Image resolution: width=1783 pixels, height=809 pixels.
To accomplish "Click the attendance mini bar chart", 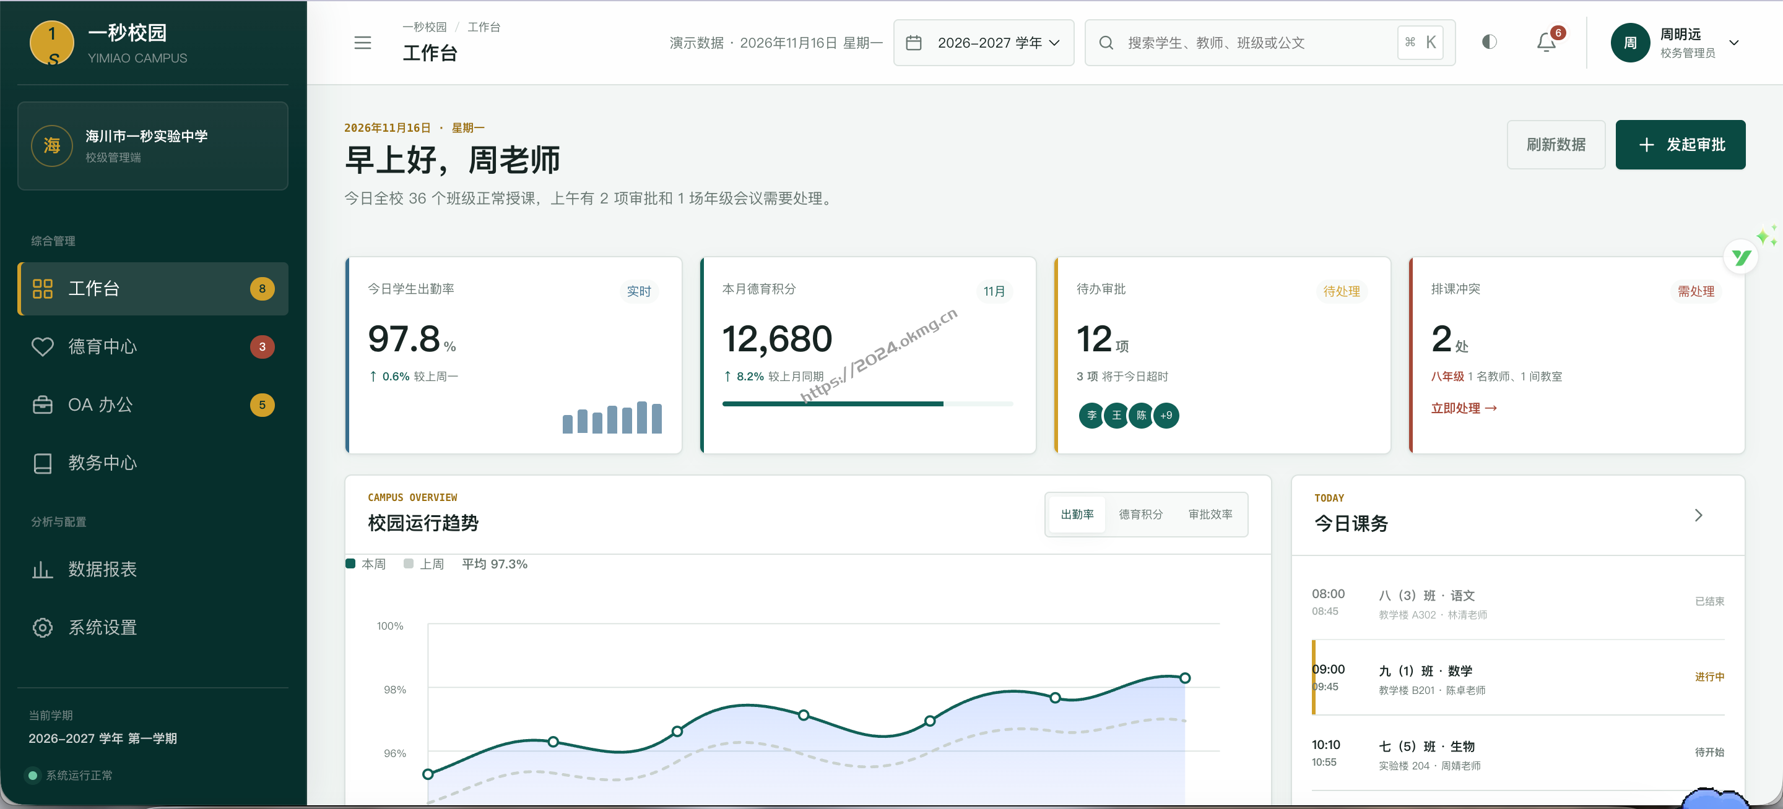I will pos(612,417).
